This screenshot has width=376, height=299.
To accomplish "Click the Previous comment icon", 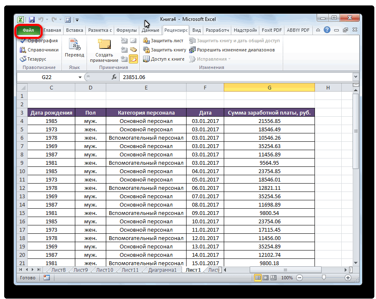I will tap(124, 50).
